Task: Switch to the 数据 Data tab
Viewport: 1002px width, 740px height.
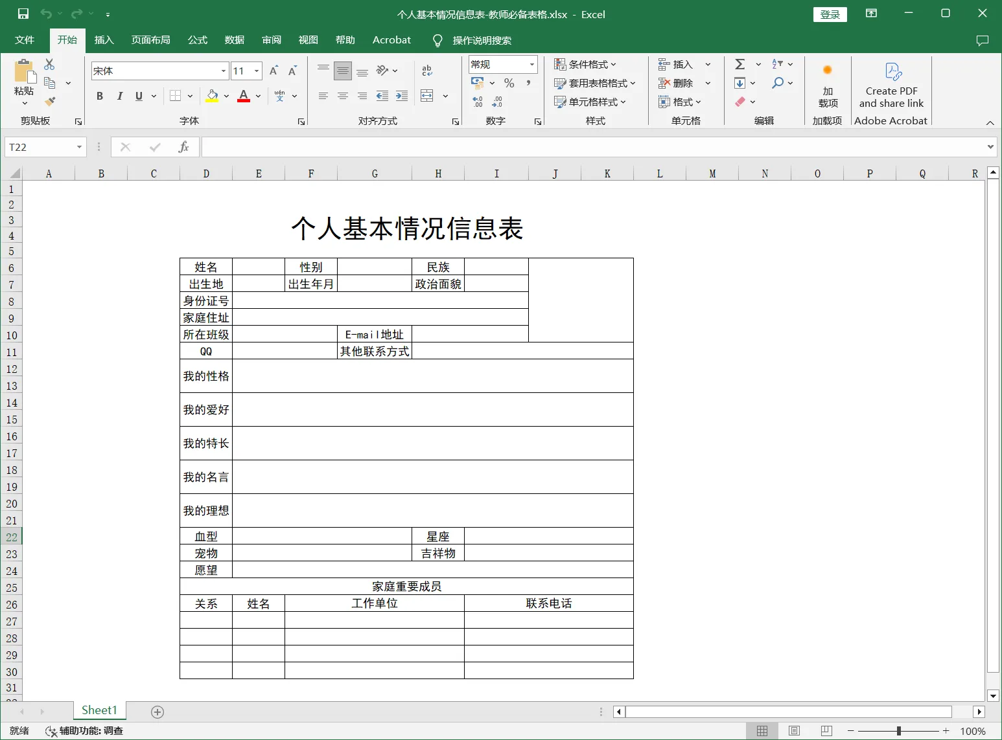Action: point(235,40)
